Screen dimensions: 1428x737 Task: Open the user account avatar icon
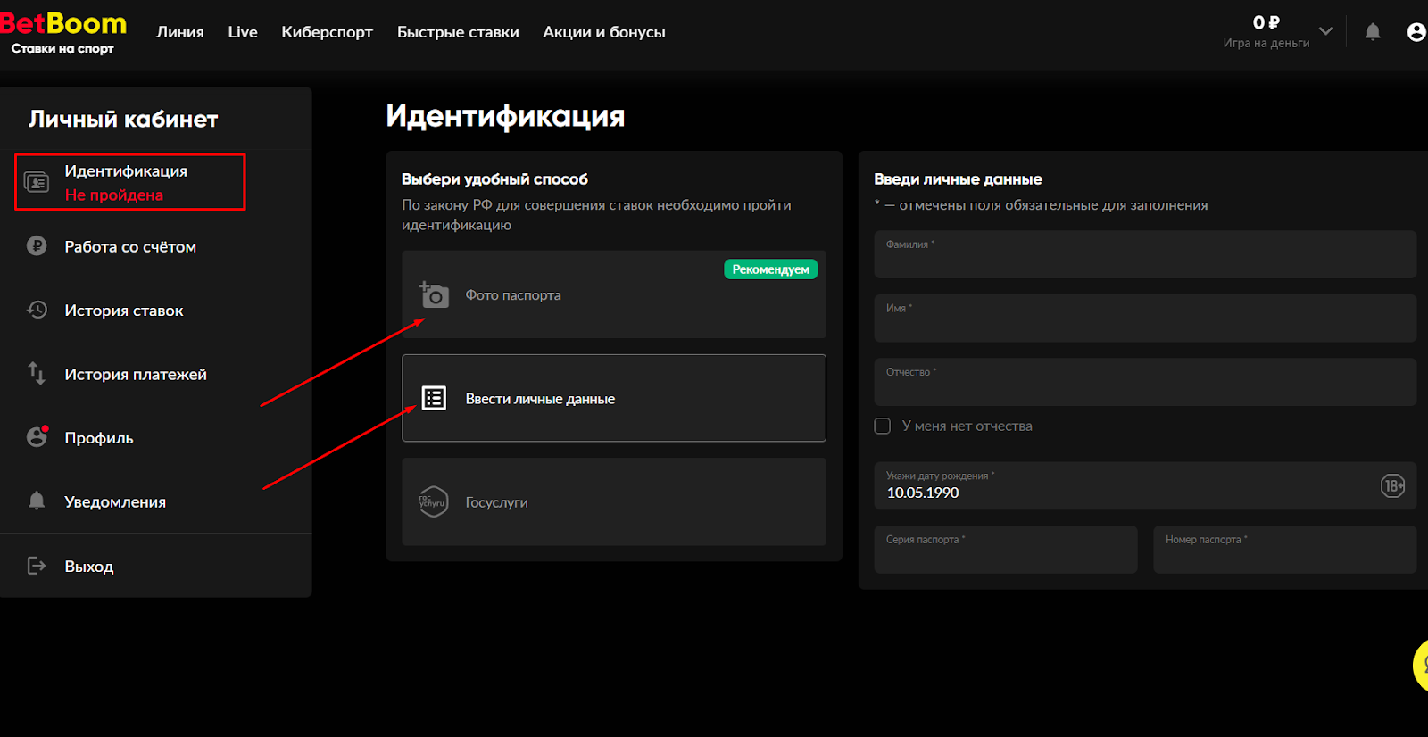click(1416, 32)
